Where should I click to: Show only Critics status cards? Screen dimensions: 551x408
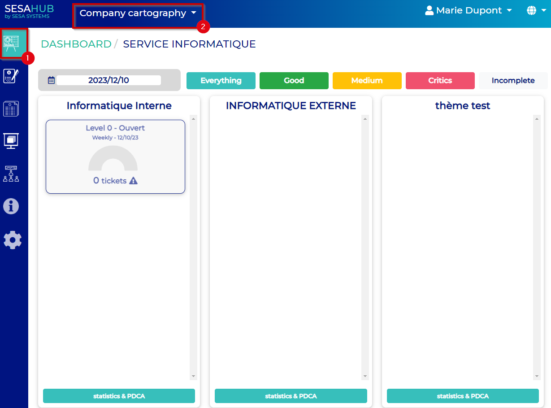point(440,81)
